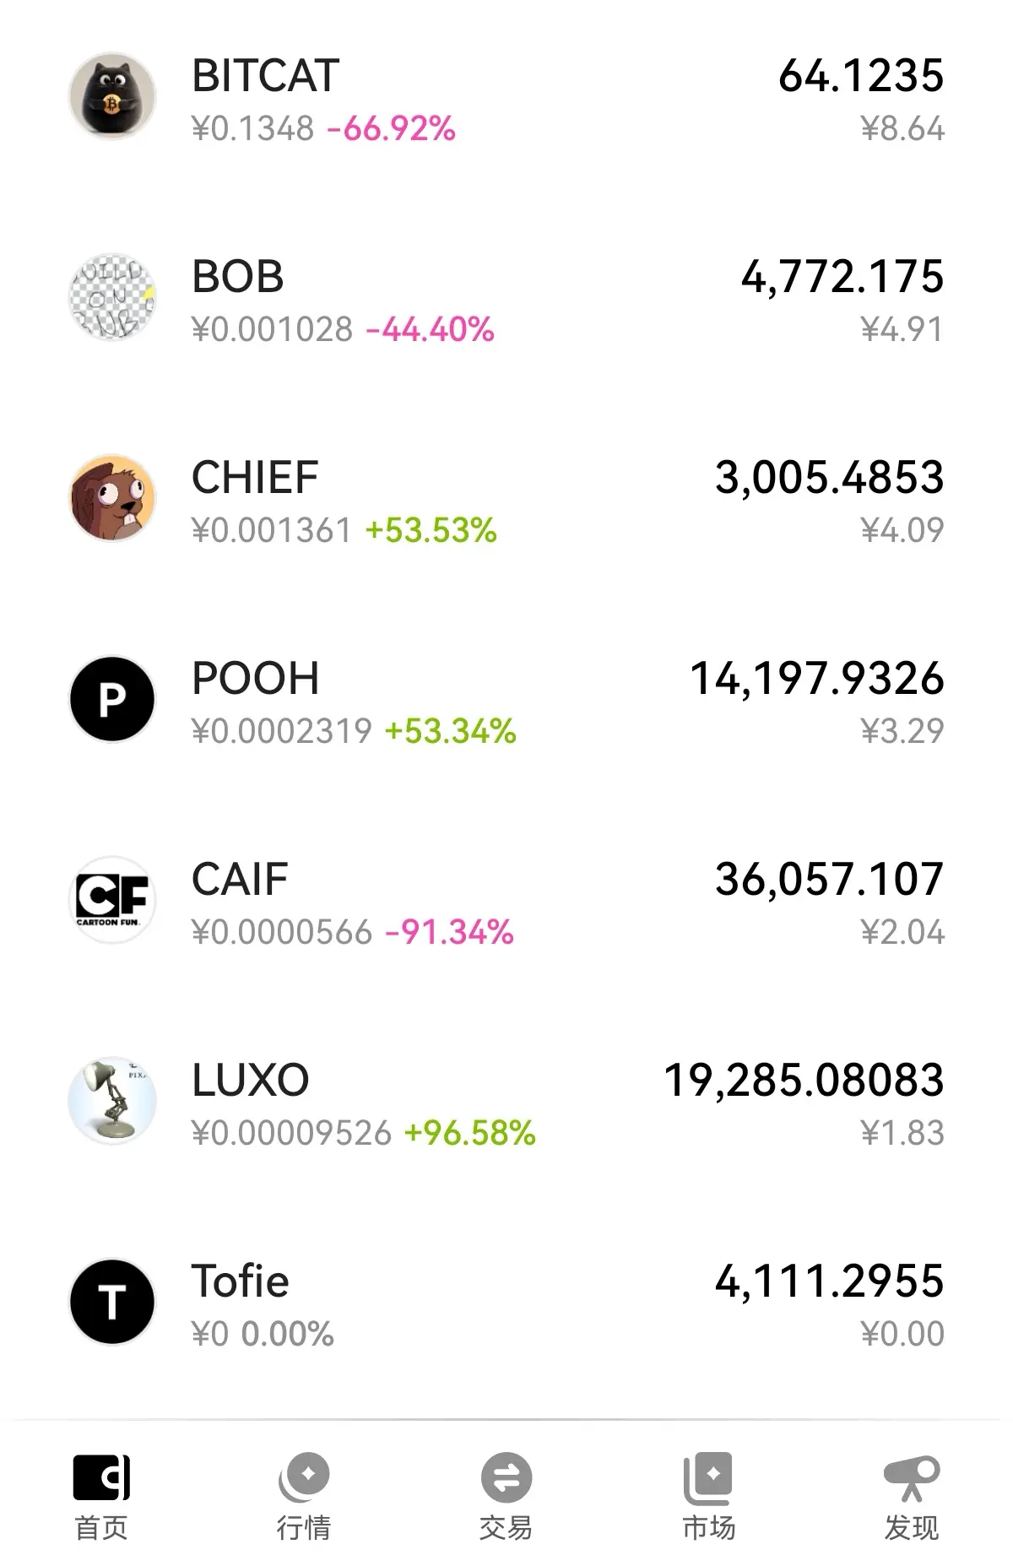Tap the POOH black circle icon
This screenshot has height=1566, width=1013.
(x=112, y=699)
